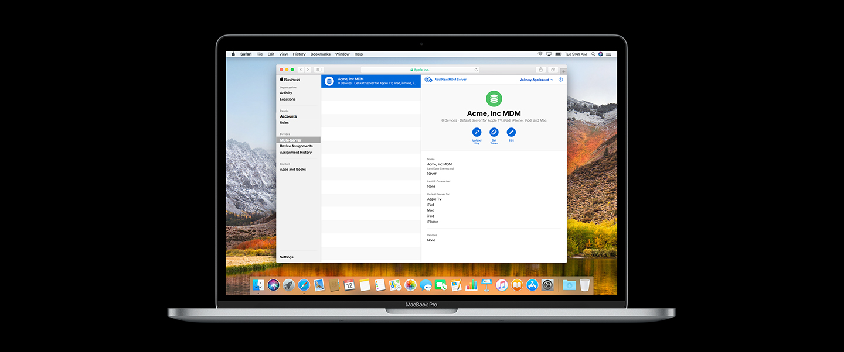The image size is (844, 352).
Task: Open the Bookmarks menu
Action: click(x=320, y=54)
